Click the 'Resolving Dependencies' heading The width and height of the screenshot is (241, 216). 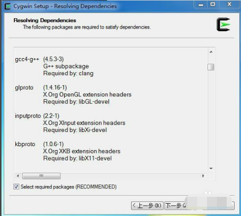45,20
